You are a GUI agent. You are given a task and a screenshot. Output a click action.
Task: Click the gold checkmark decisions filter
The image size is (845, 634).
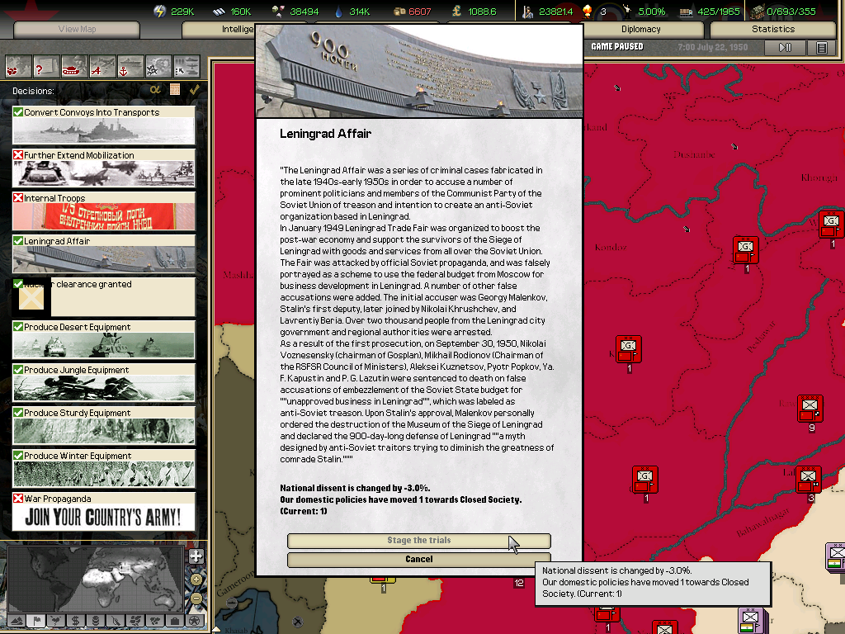pyautogui.click(x=195, y=89)
